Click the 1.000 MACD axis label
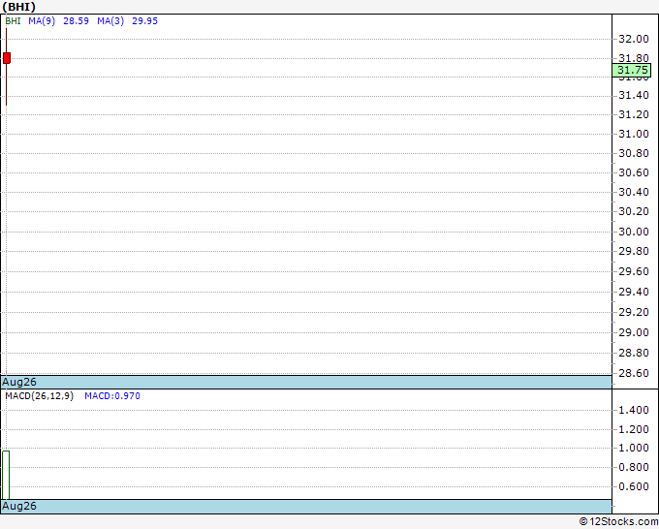659x529 pixels. point(634,448)
